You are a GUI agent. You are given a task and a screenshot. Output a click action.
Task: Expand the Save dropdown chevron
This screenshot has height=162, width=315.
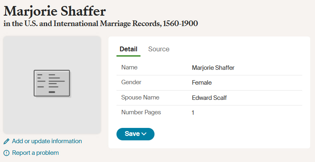[x=144, y=134]
